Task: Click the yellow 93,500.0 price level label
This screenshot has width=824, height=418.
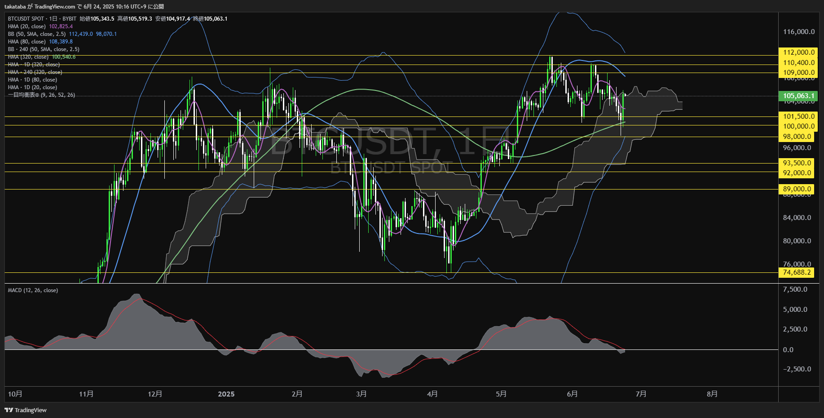Action: (797, 163)
